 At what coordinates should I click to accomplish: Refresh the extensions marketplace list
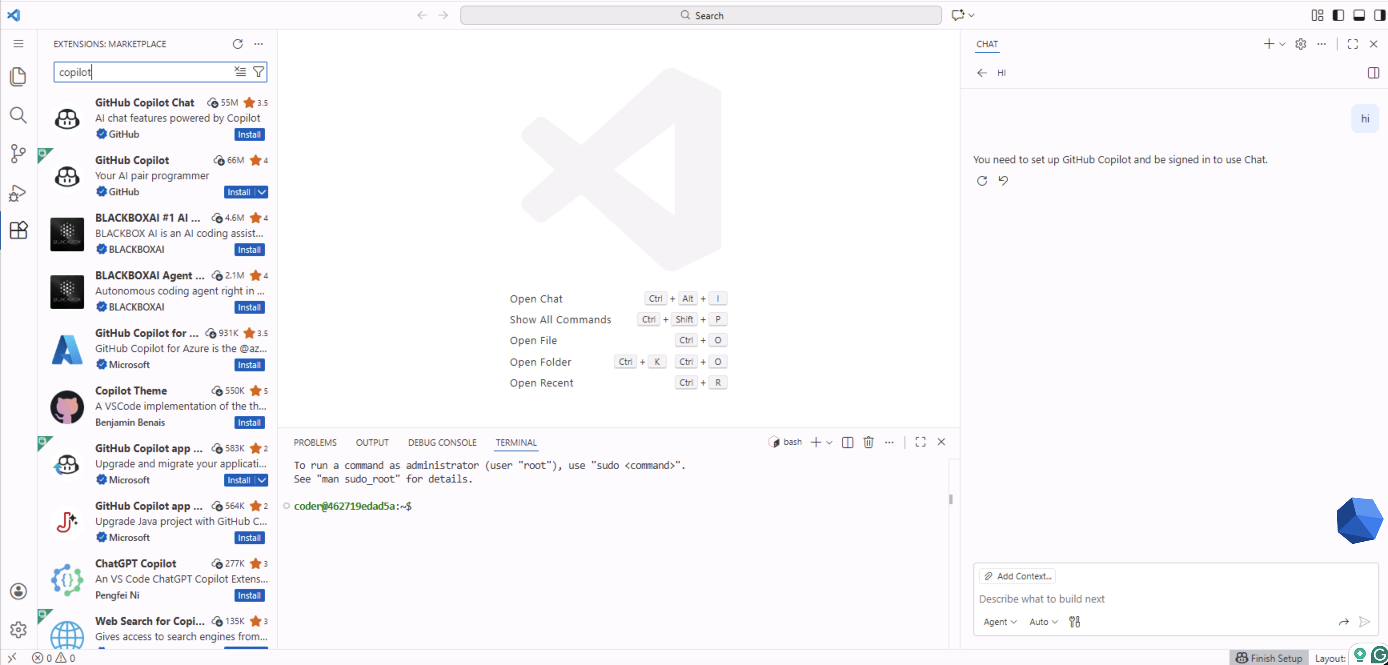238,44
